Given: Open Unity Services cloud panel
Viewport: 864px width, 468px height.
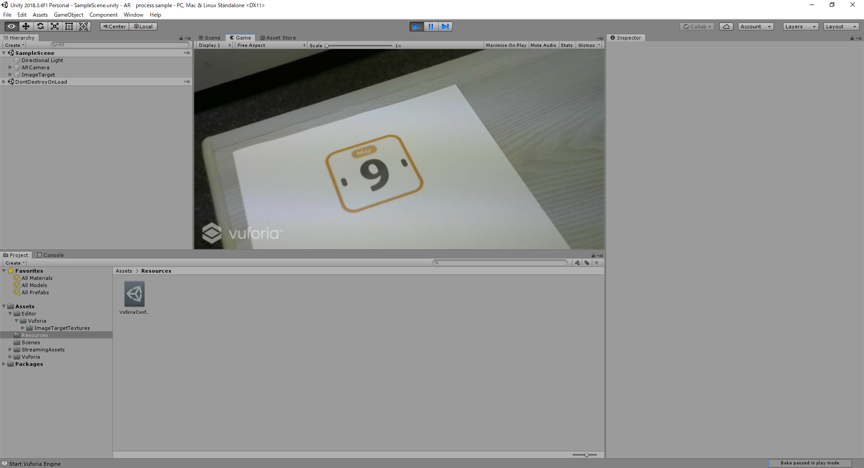Looking at the screenshot, I should pyautogui.click(x=726, y=27).
